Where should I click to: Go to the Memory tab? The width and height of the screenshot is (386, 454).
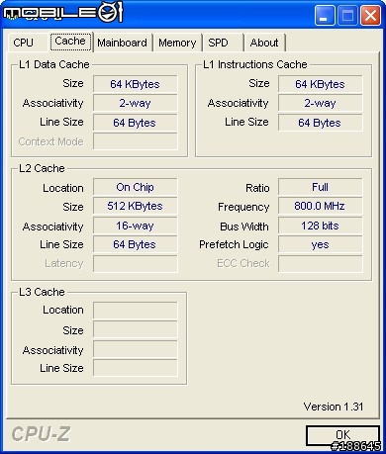click(x=177, y=43)
